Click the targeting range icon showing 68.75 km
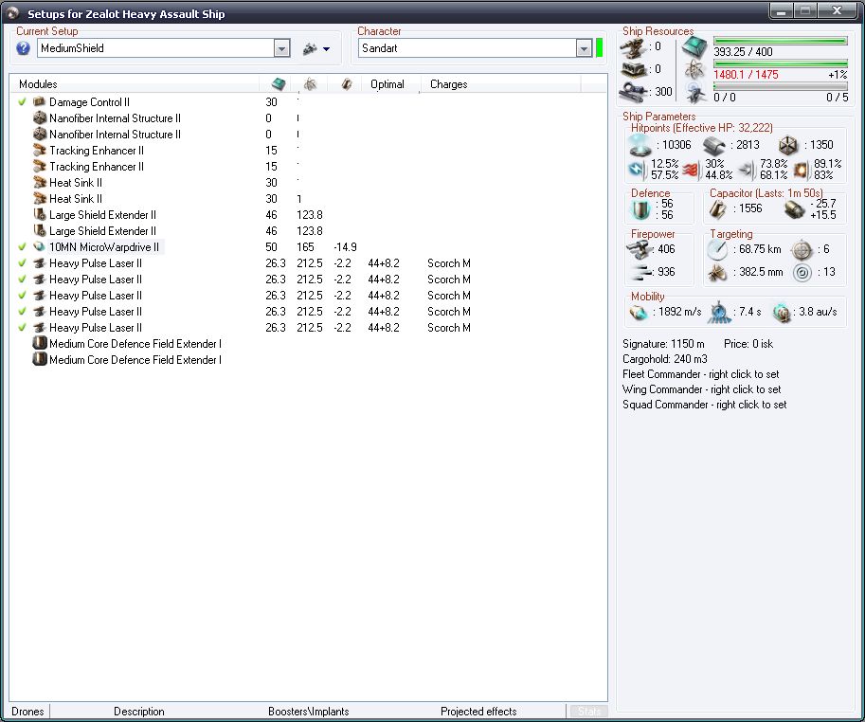 717,249
